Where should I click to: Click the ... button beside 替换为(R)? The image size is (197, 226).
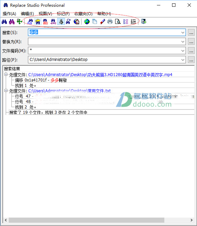coord(191,42)
